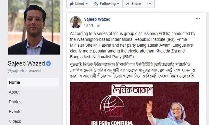Click the blue verified badge icon
This screenshot has height=125, width=209.
[x=48, y=64]
